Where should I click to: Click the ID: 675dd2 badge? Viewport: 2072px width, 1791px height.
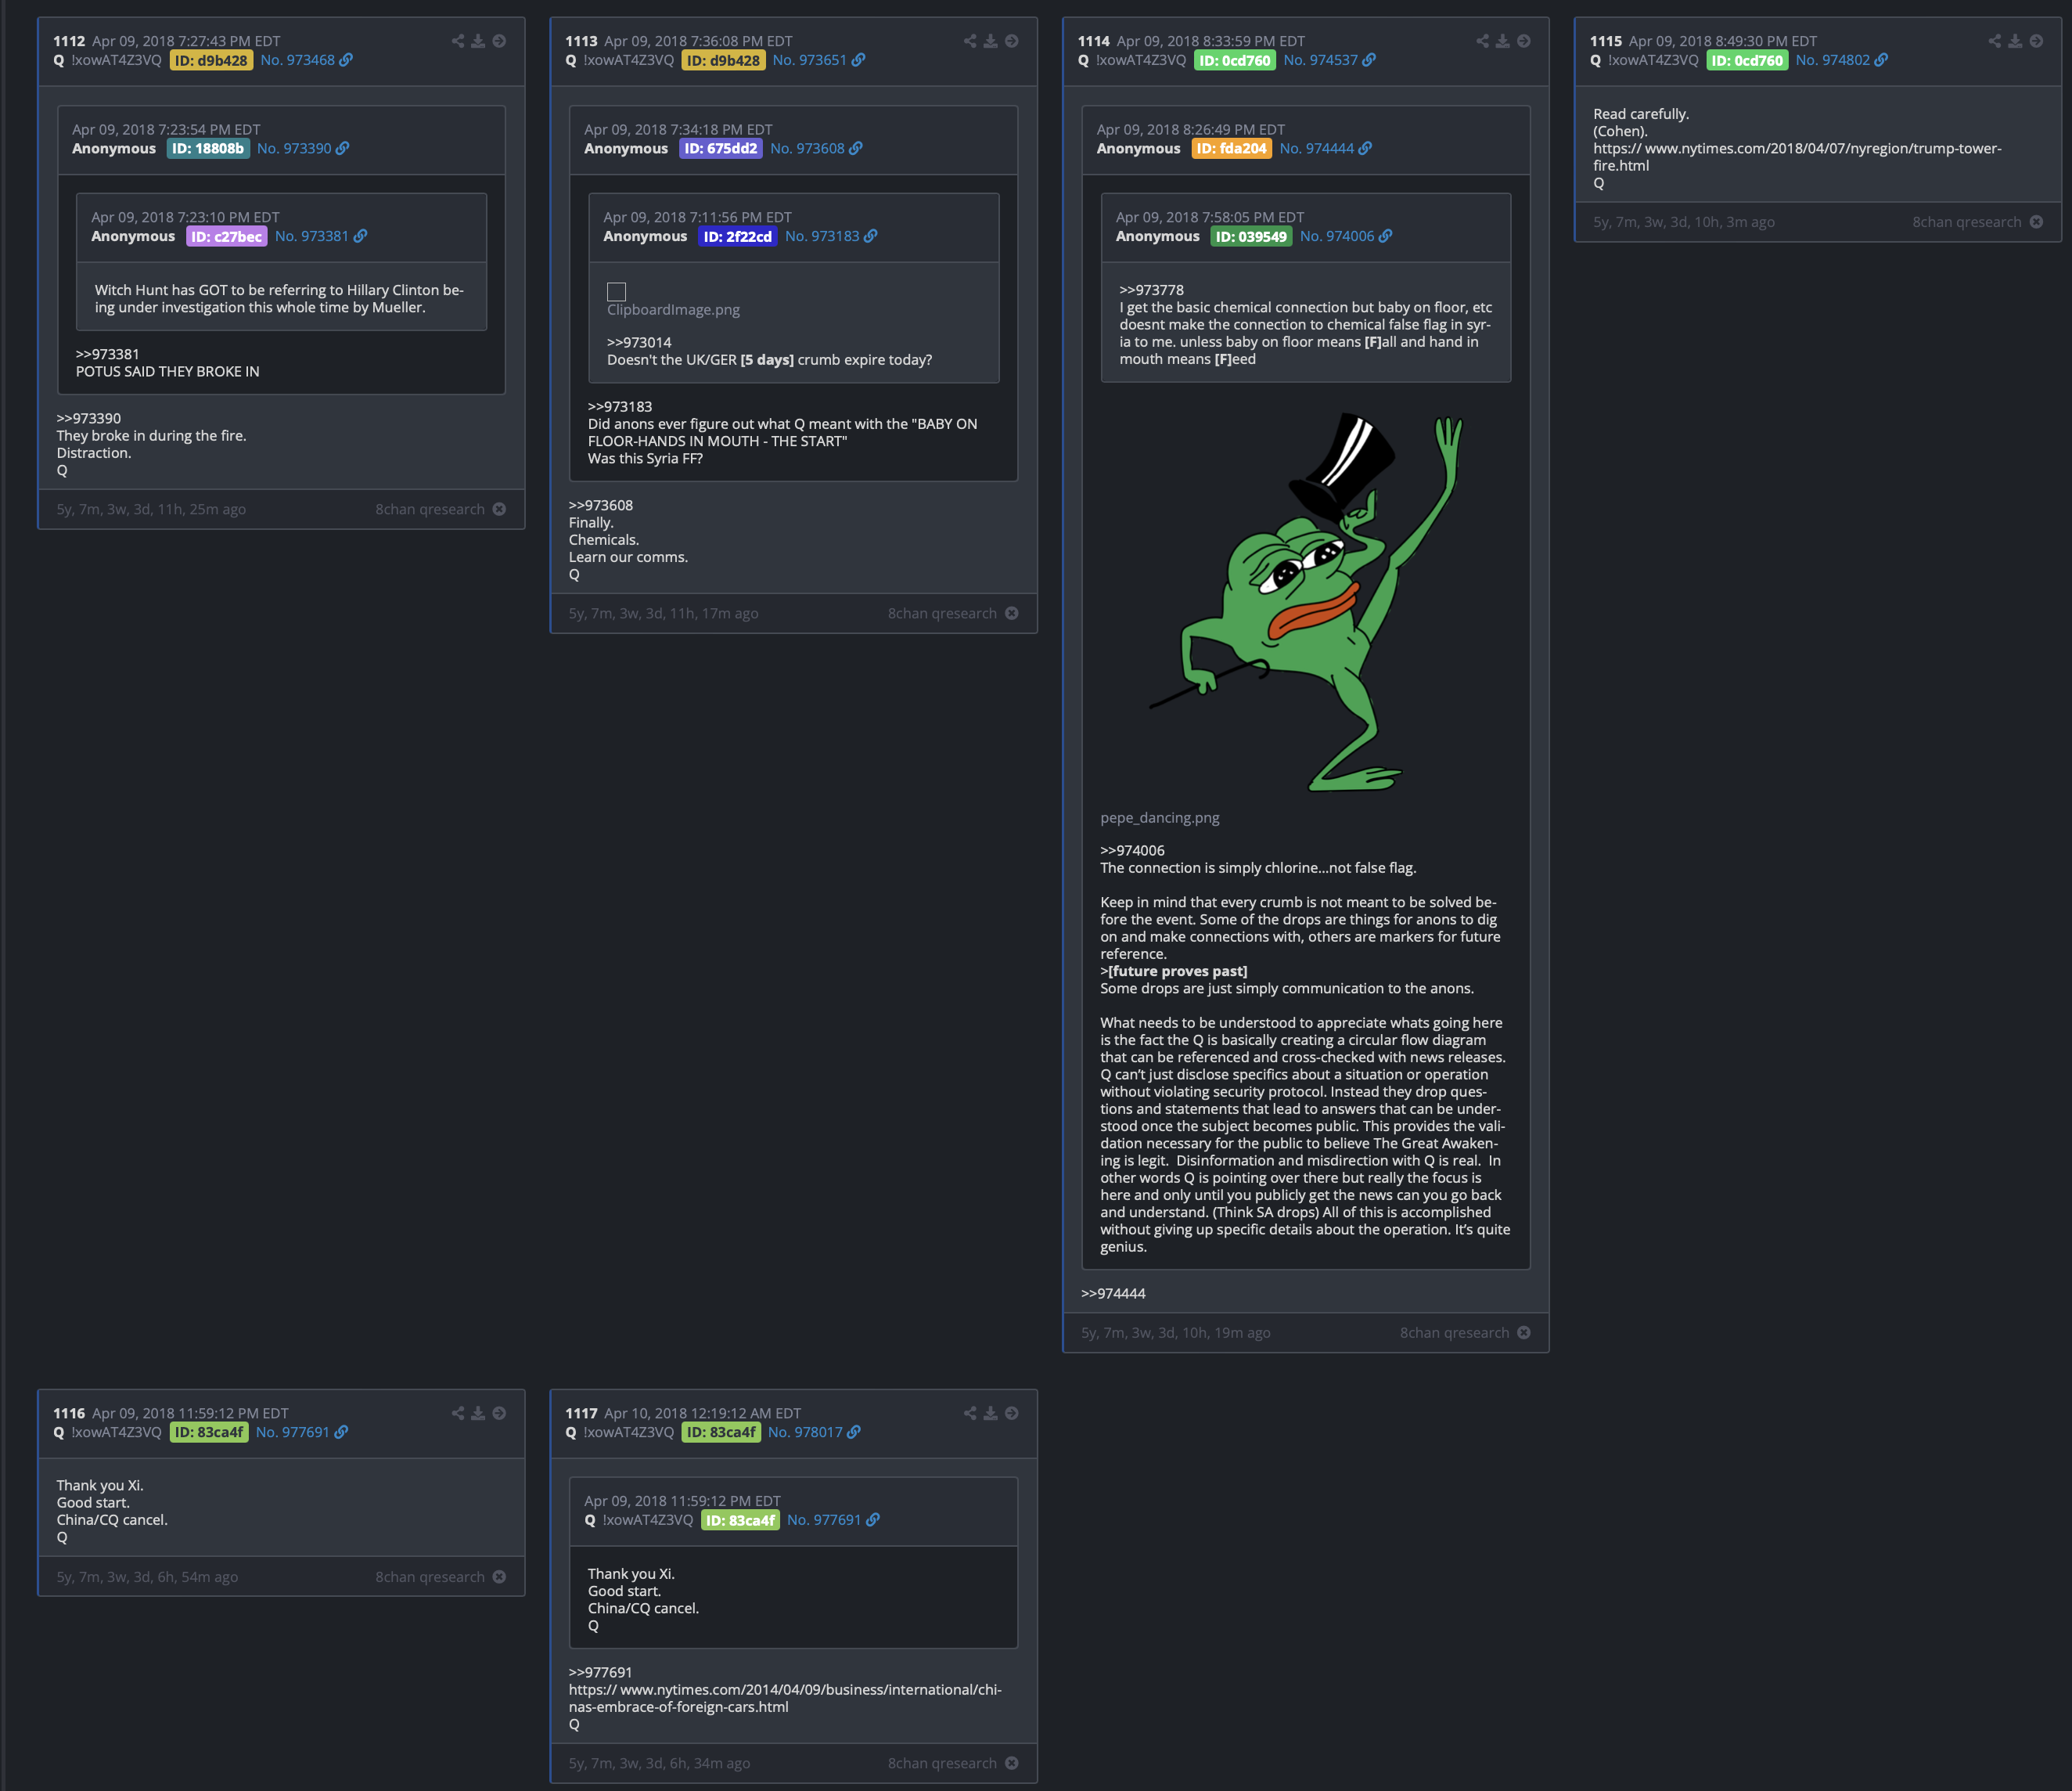pos(721,148)
